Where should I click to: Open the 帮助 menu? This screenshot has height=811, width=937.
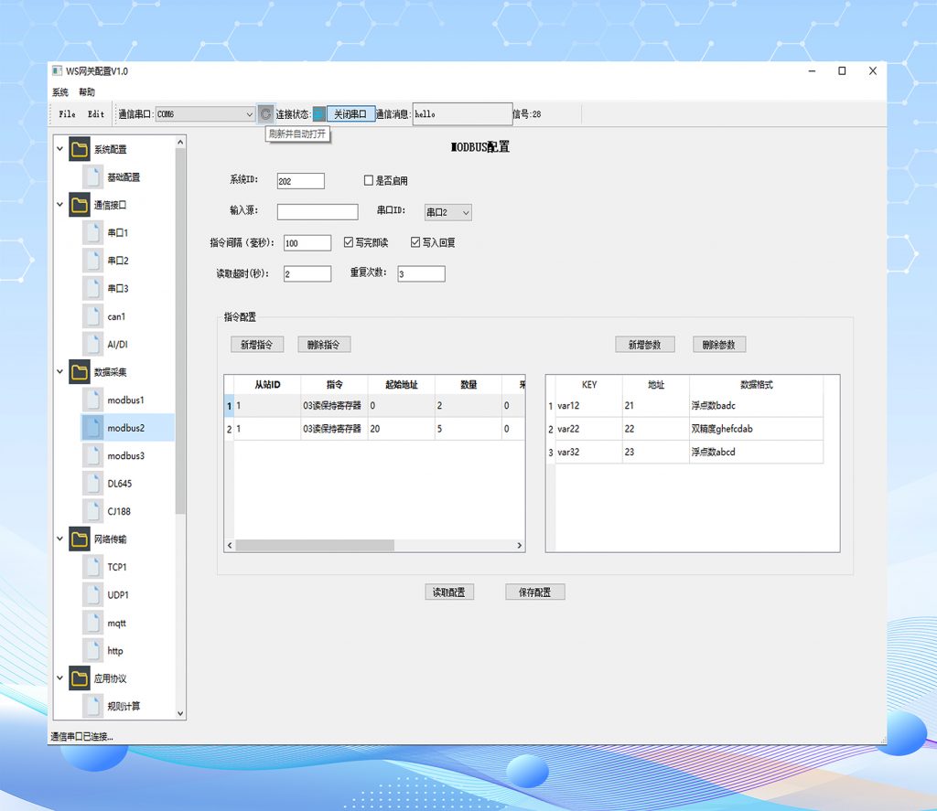click(x=87, y=92)
